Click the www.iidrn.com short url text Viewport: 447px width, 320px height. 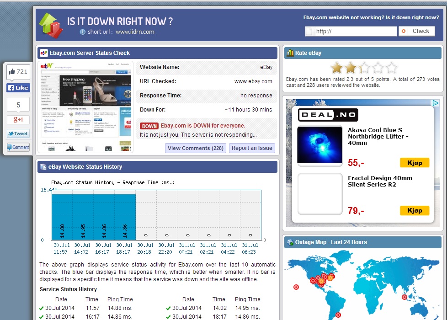click(135, 32)
